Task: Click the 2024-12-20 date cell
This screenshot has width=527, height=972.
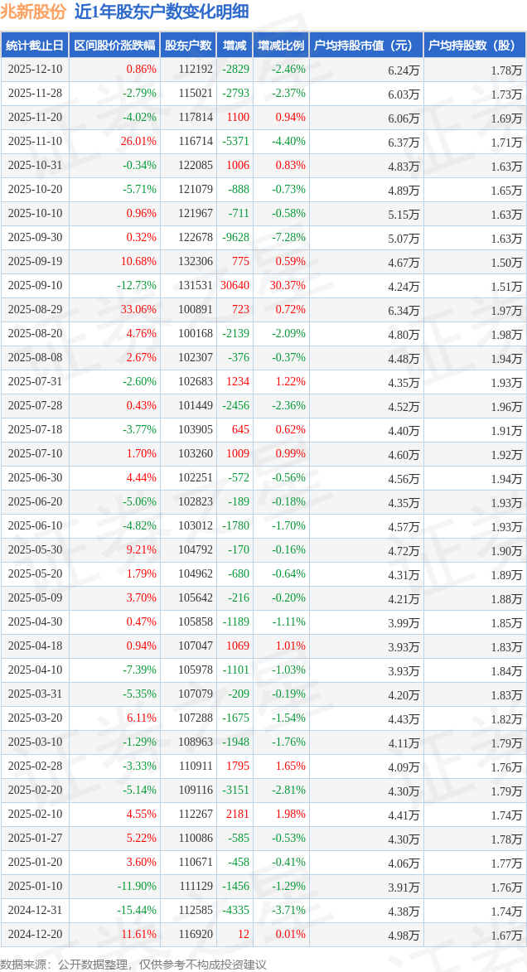Action: pos(35,935)
